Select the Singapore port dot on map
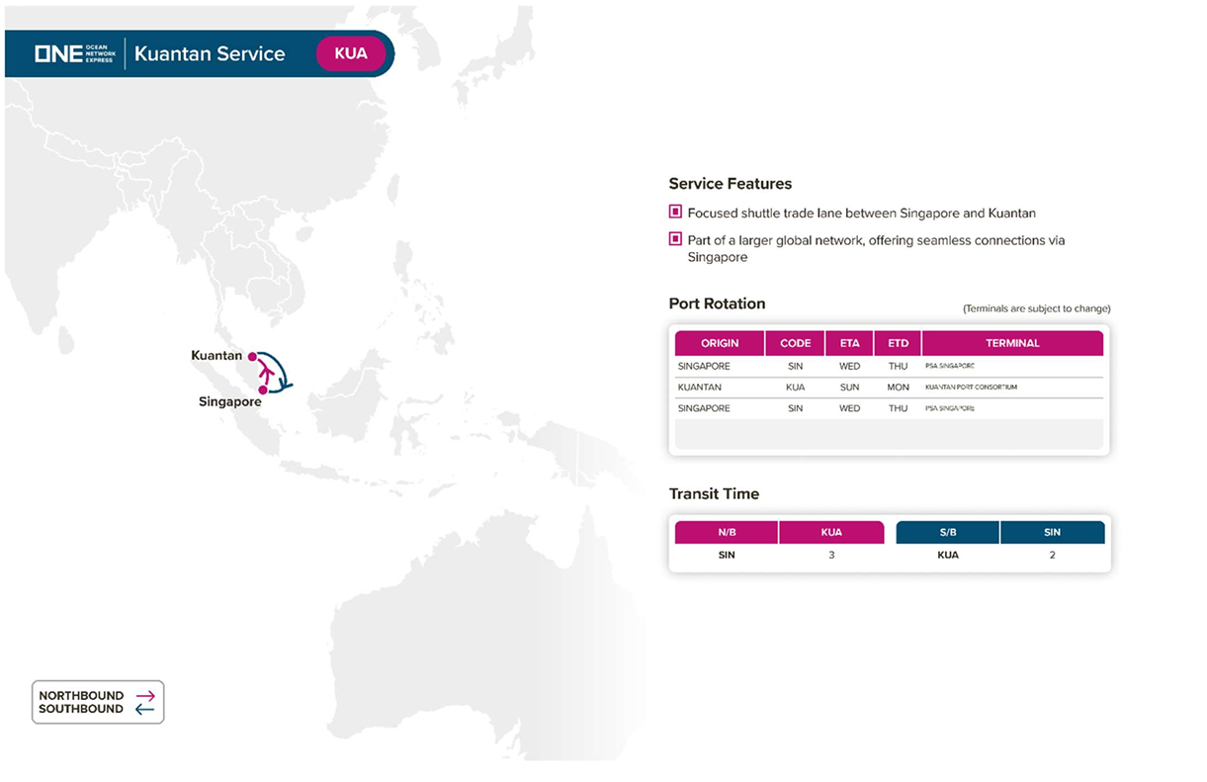The width and height of the screenshot is (1207, 782). click(263, 391)
